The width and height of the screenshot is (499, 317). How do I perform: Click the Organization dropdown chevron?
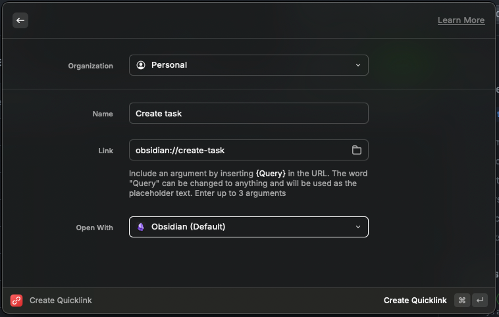coord(358,65)
